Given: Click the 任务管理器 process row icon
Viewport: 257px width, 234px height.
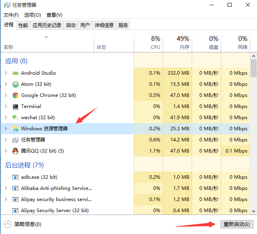Looking at the screenshot, I should point(16,140).
